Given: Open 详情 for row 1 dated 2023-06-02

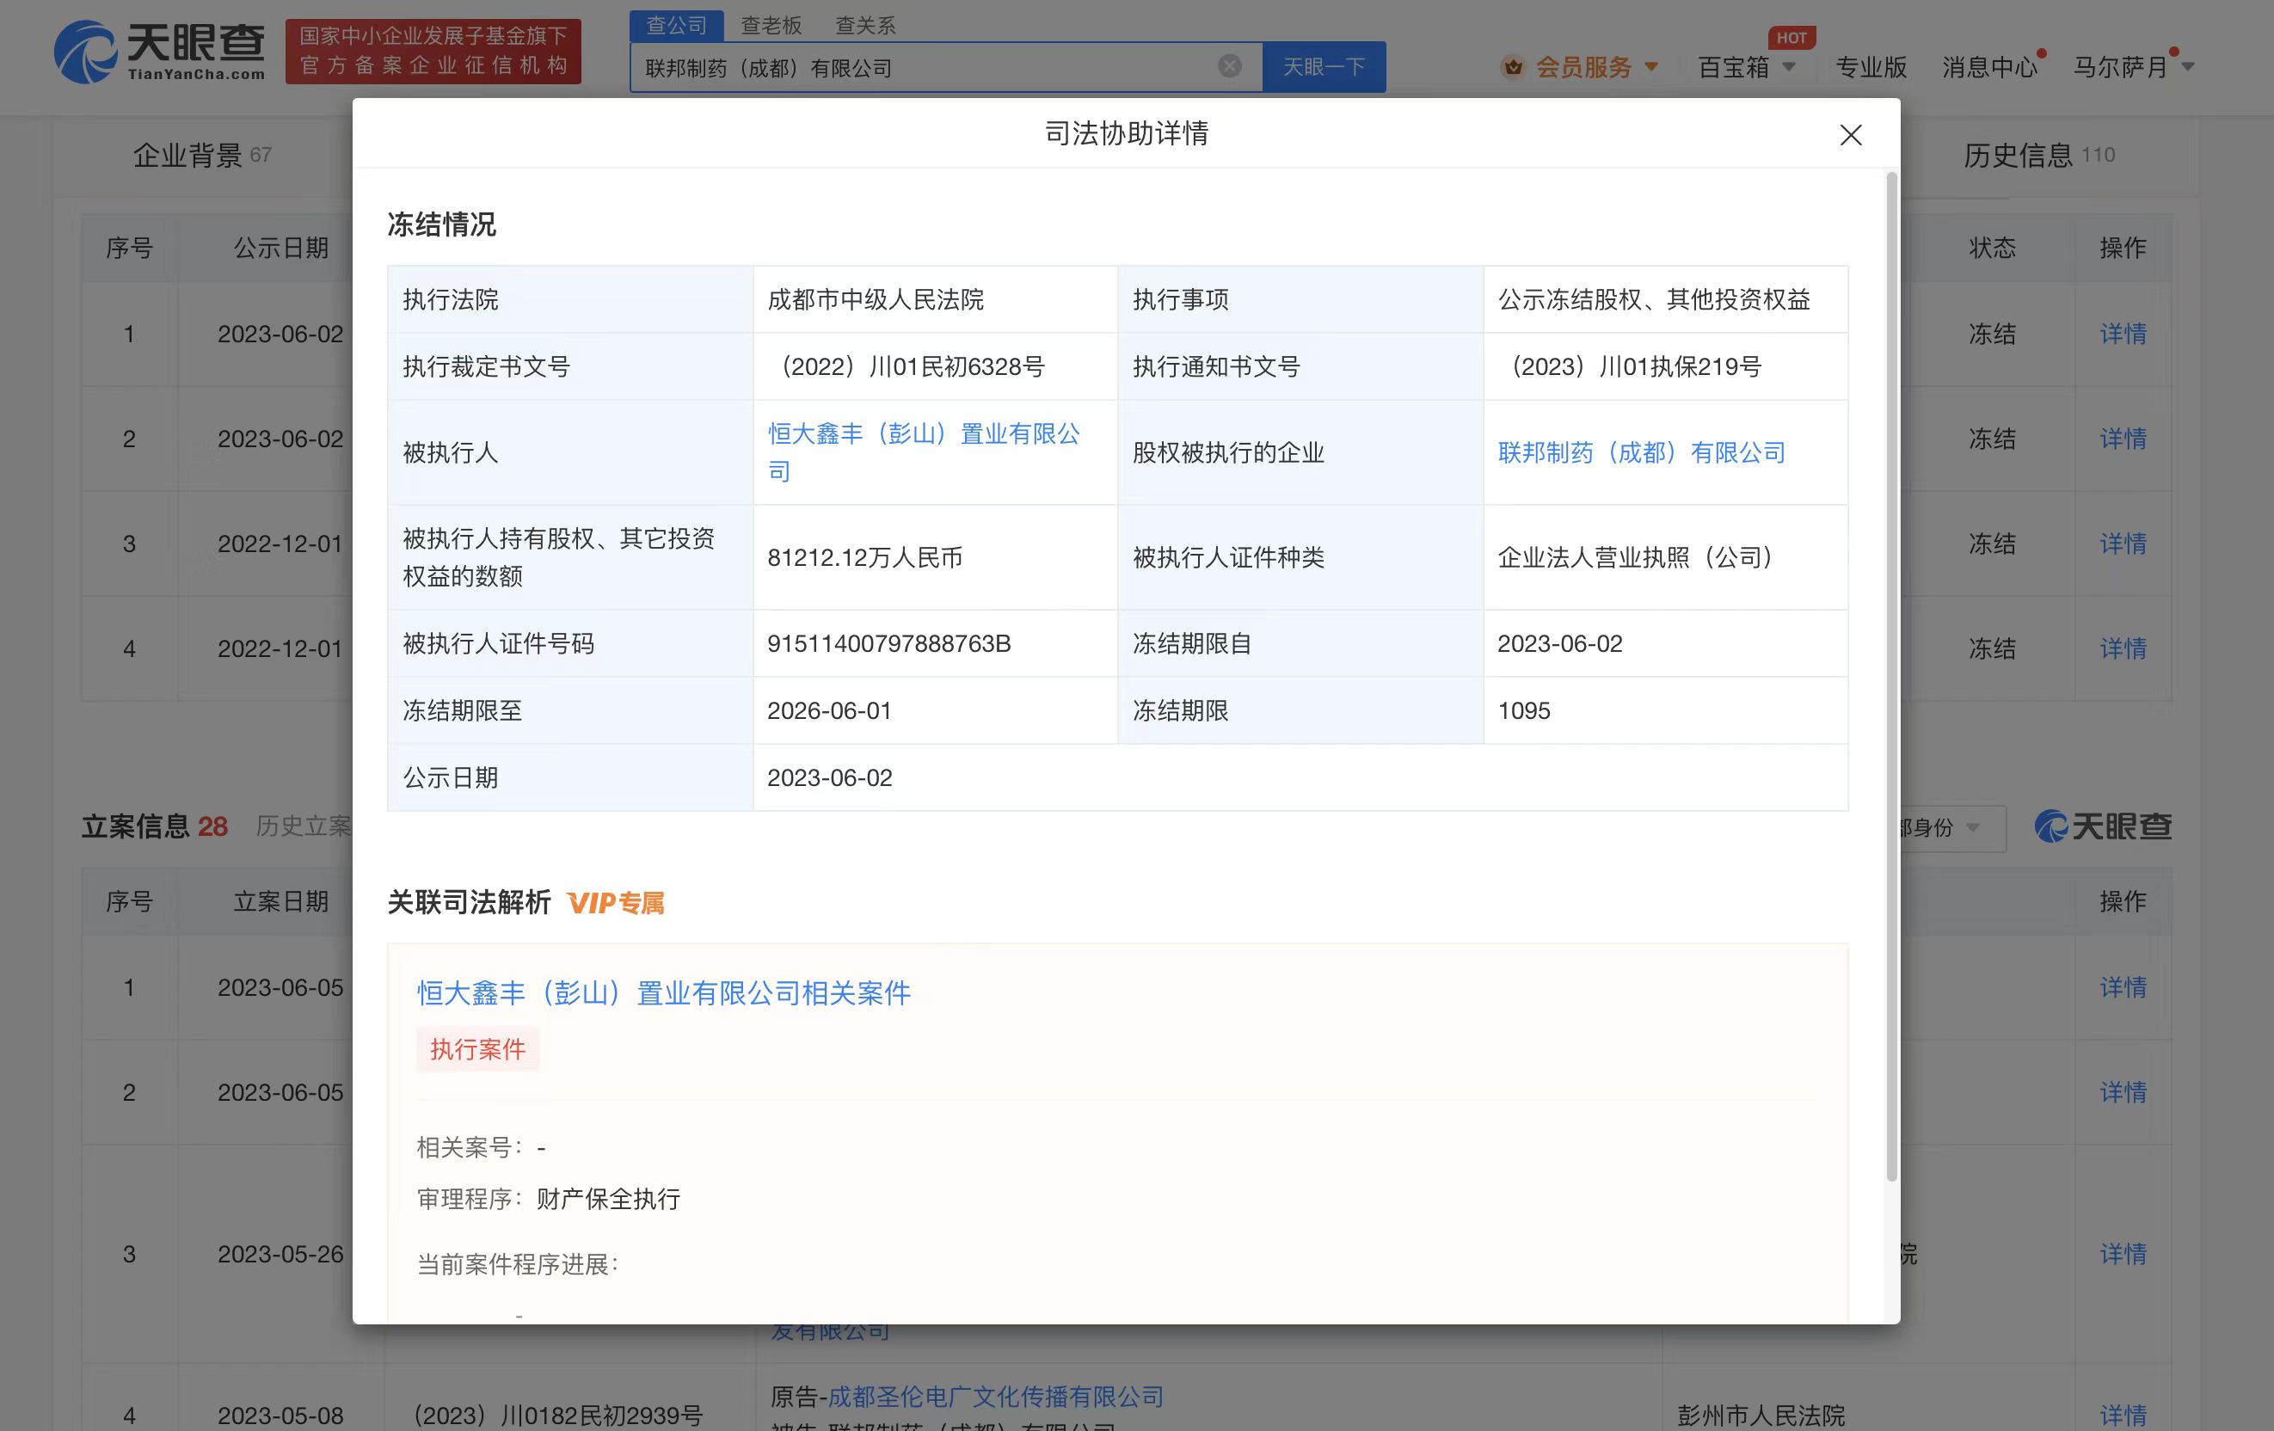Looking at the screenshot, I should point(2123,334).
